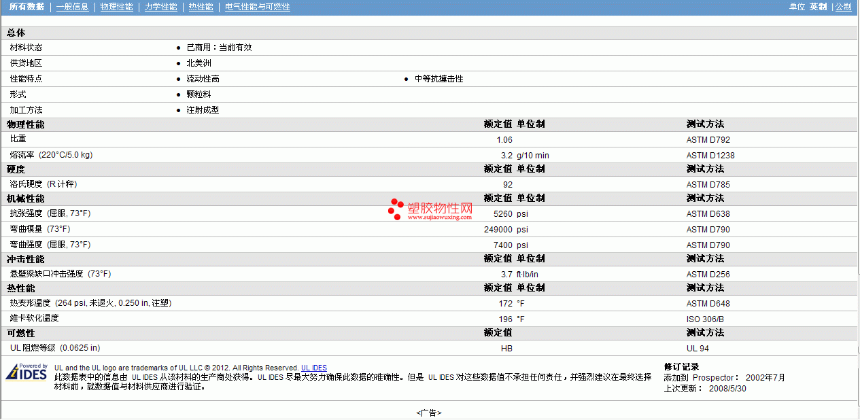Screen dimensions: 860x420
Task: Click ISO 306/B test method
Action: pyautogui.click(x=705, y=319)
